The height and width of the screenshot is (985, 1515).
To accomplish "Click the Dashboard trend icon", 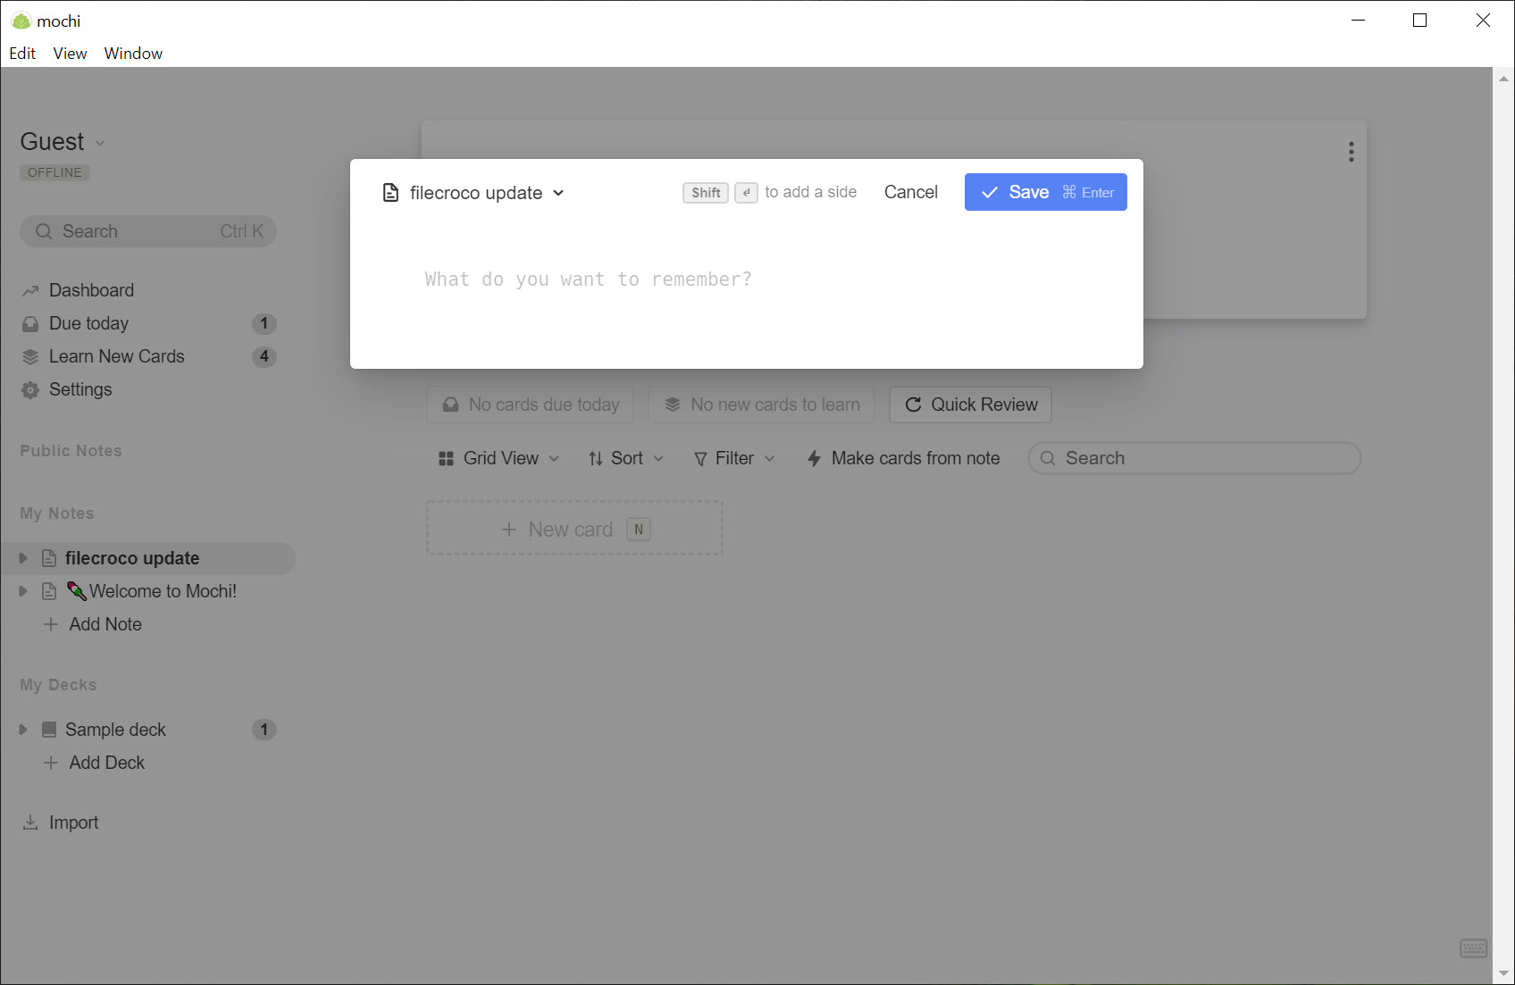I will (30, 291).
